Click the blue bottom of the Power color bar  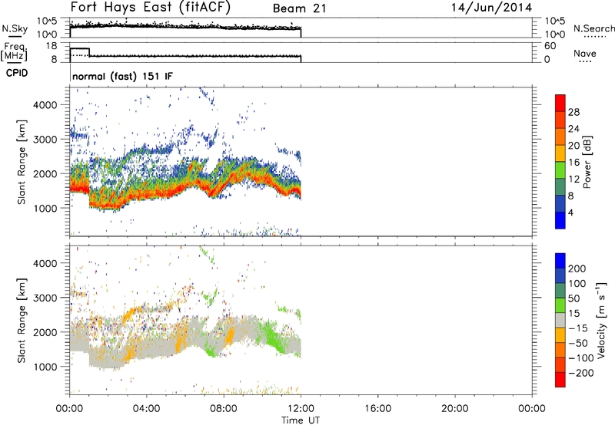pos(560,220)
